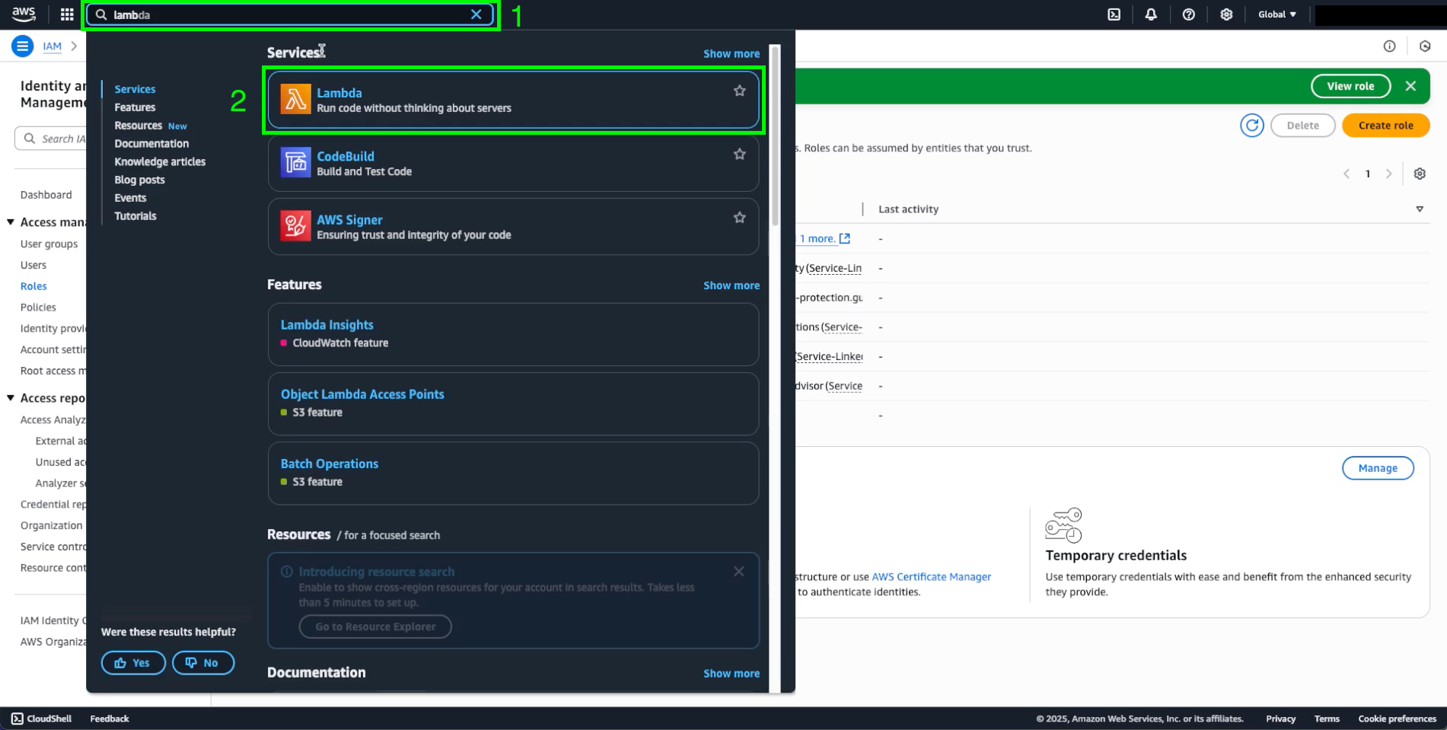
Task: Click the Delete role button
Action: [x=1302, y=126]
